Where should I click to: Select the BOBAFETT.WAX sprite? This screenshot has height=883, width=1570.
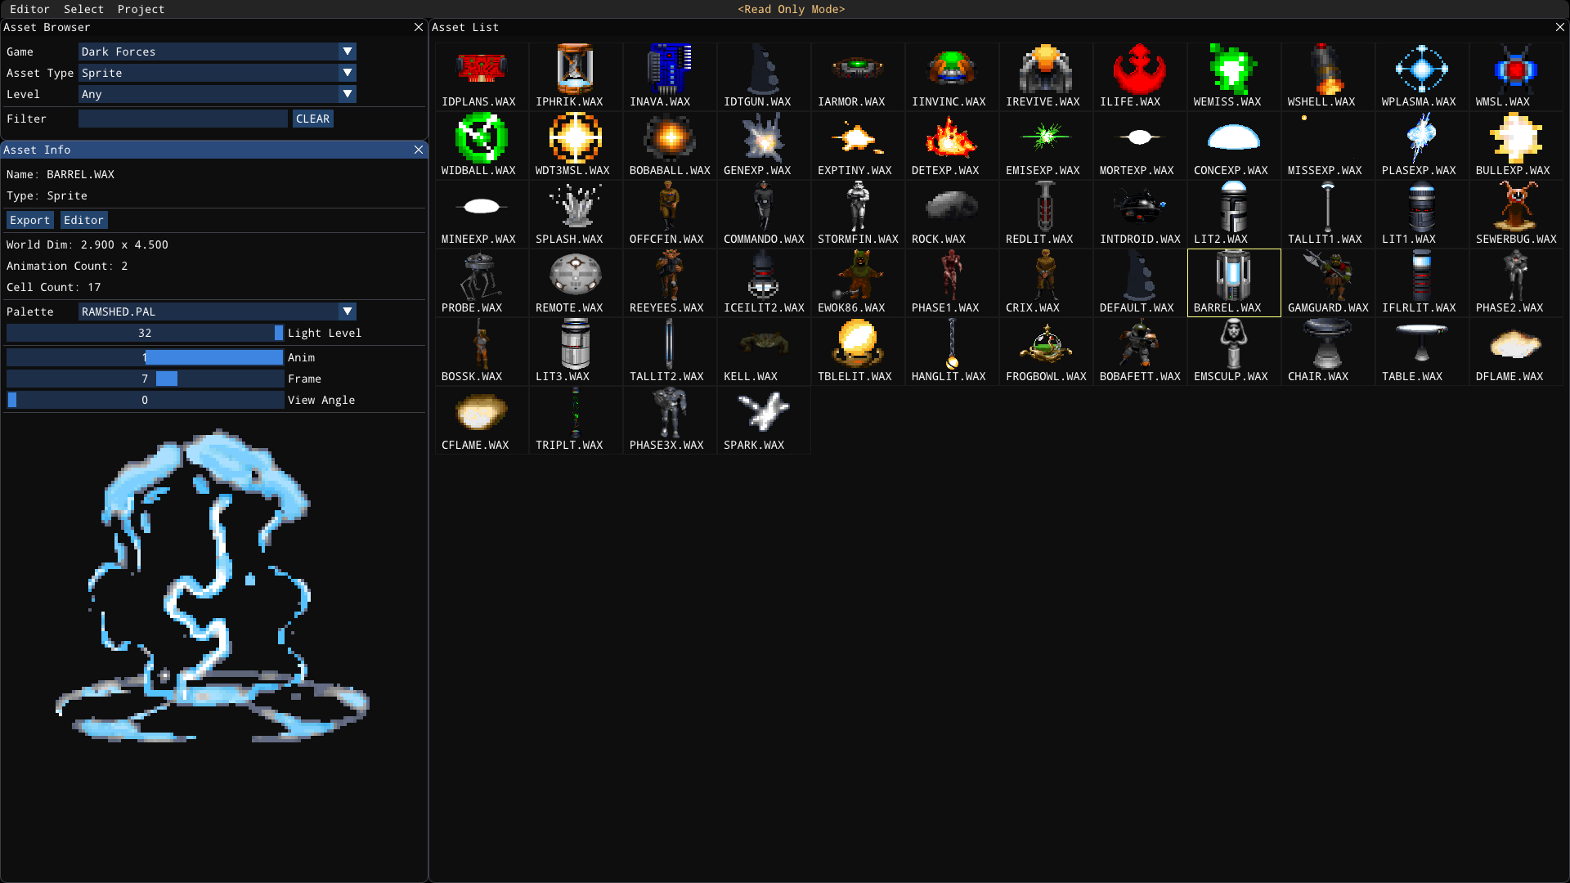click(x=1140, y=352)
